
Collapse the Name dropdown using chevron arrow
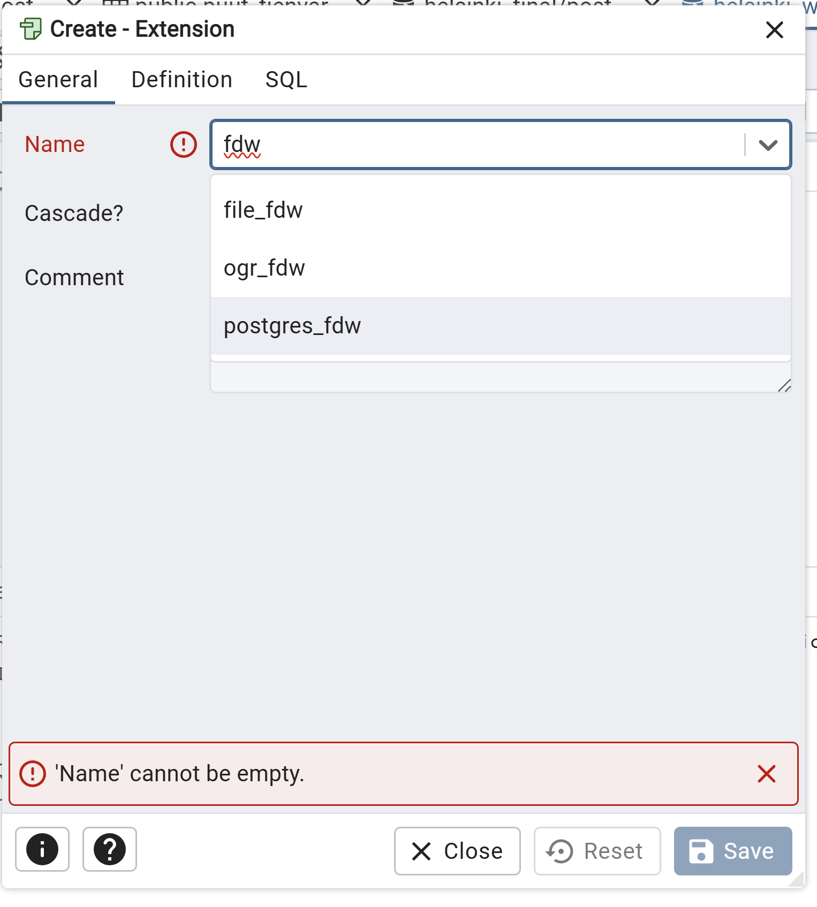[768, 145]
